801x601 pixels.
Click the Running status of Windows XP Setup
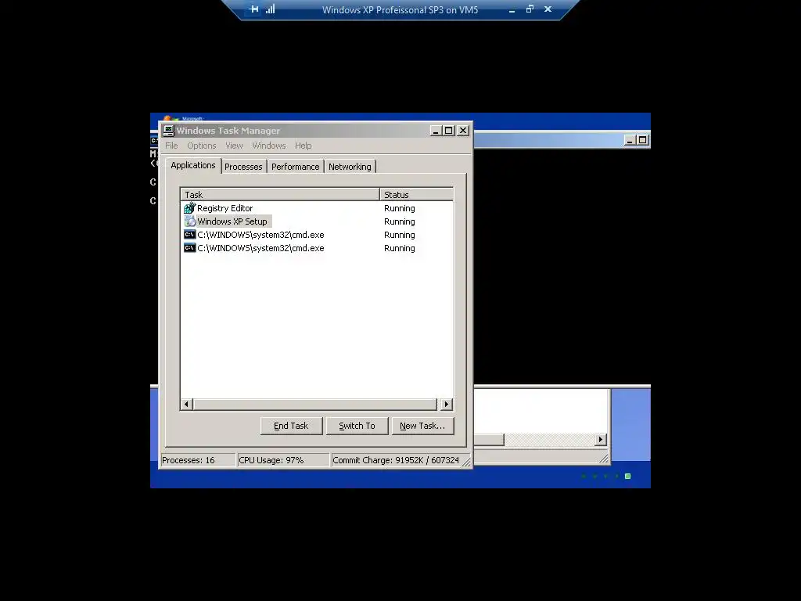400,221
